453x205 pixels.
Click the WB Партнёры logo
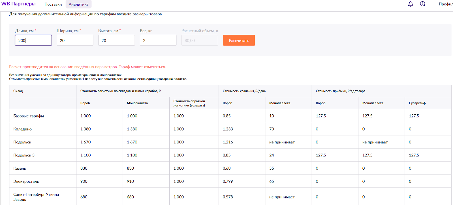pos(18,4)
